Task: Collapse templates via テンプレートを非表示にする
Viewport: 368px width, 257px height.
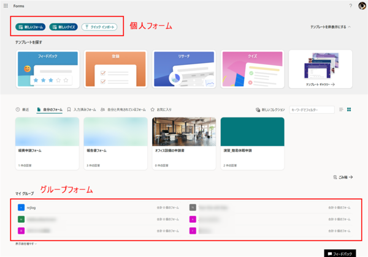Action: tap(331, 27)
